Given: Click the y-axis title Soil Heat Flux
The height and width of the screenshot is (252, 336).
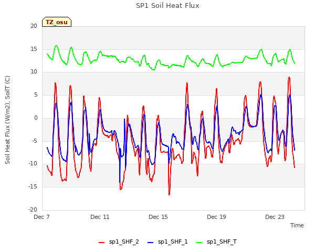Looking at the screenshot, I should pos(7,120).
